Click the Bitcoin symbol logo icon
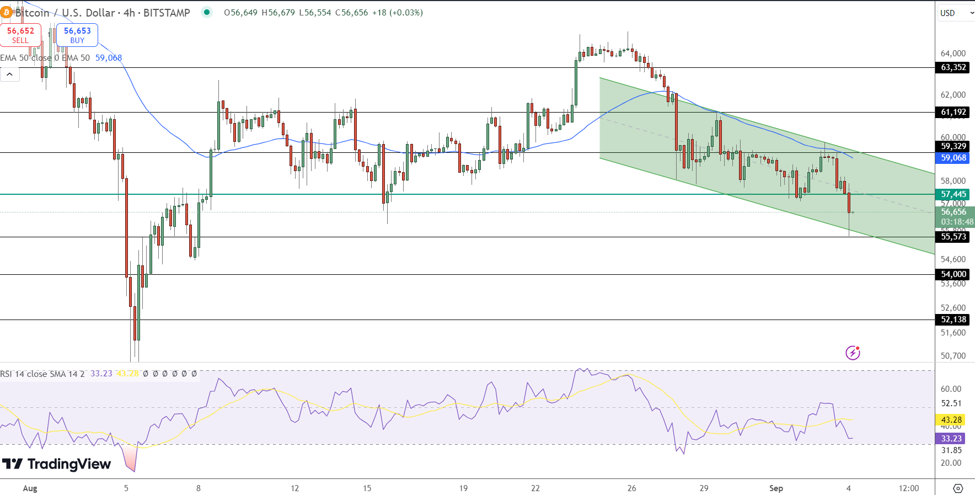This screenshot has width=975, height=495. [x=6, y=12]
